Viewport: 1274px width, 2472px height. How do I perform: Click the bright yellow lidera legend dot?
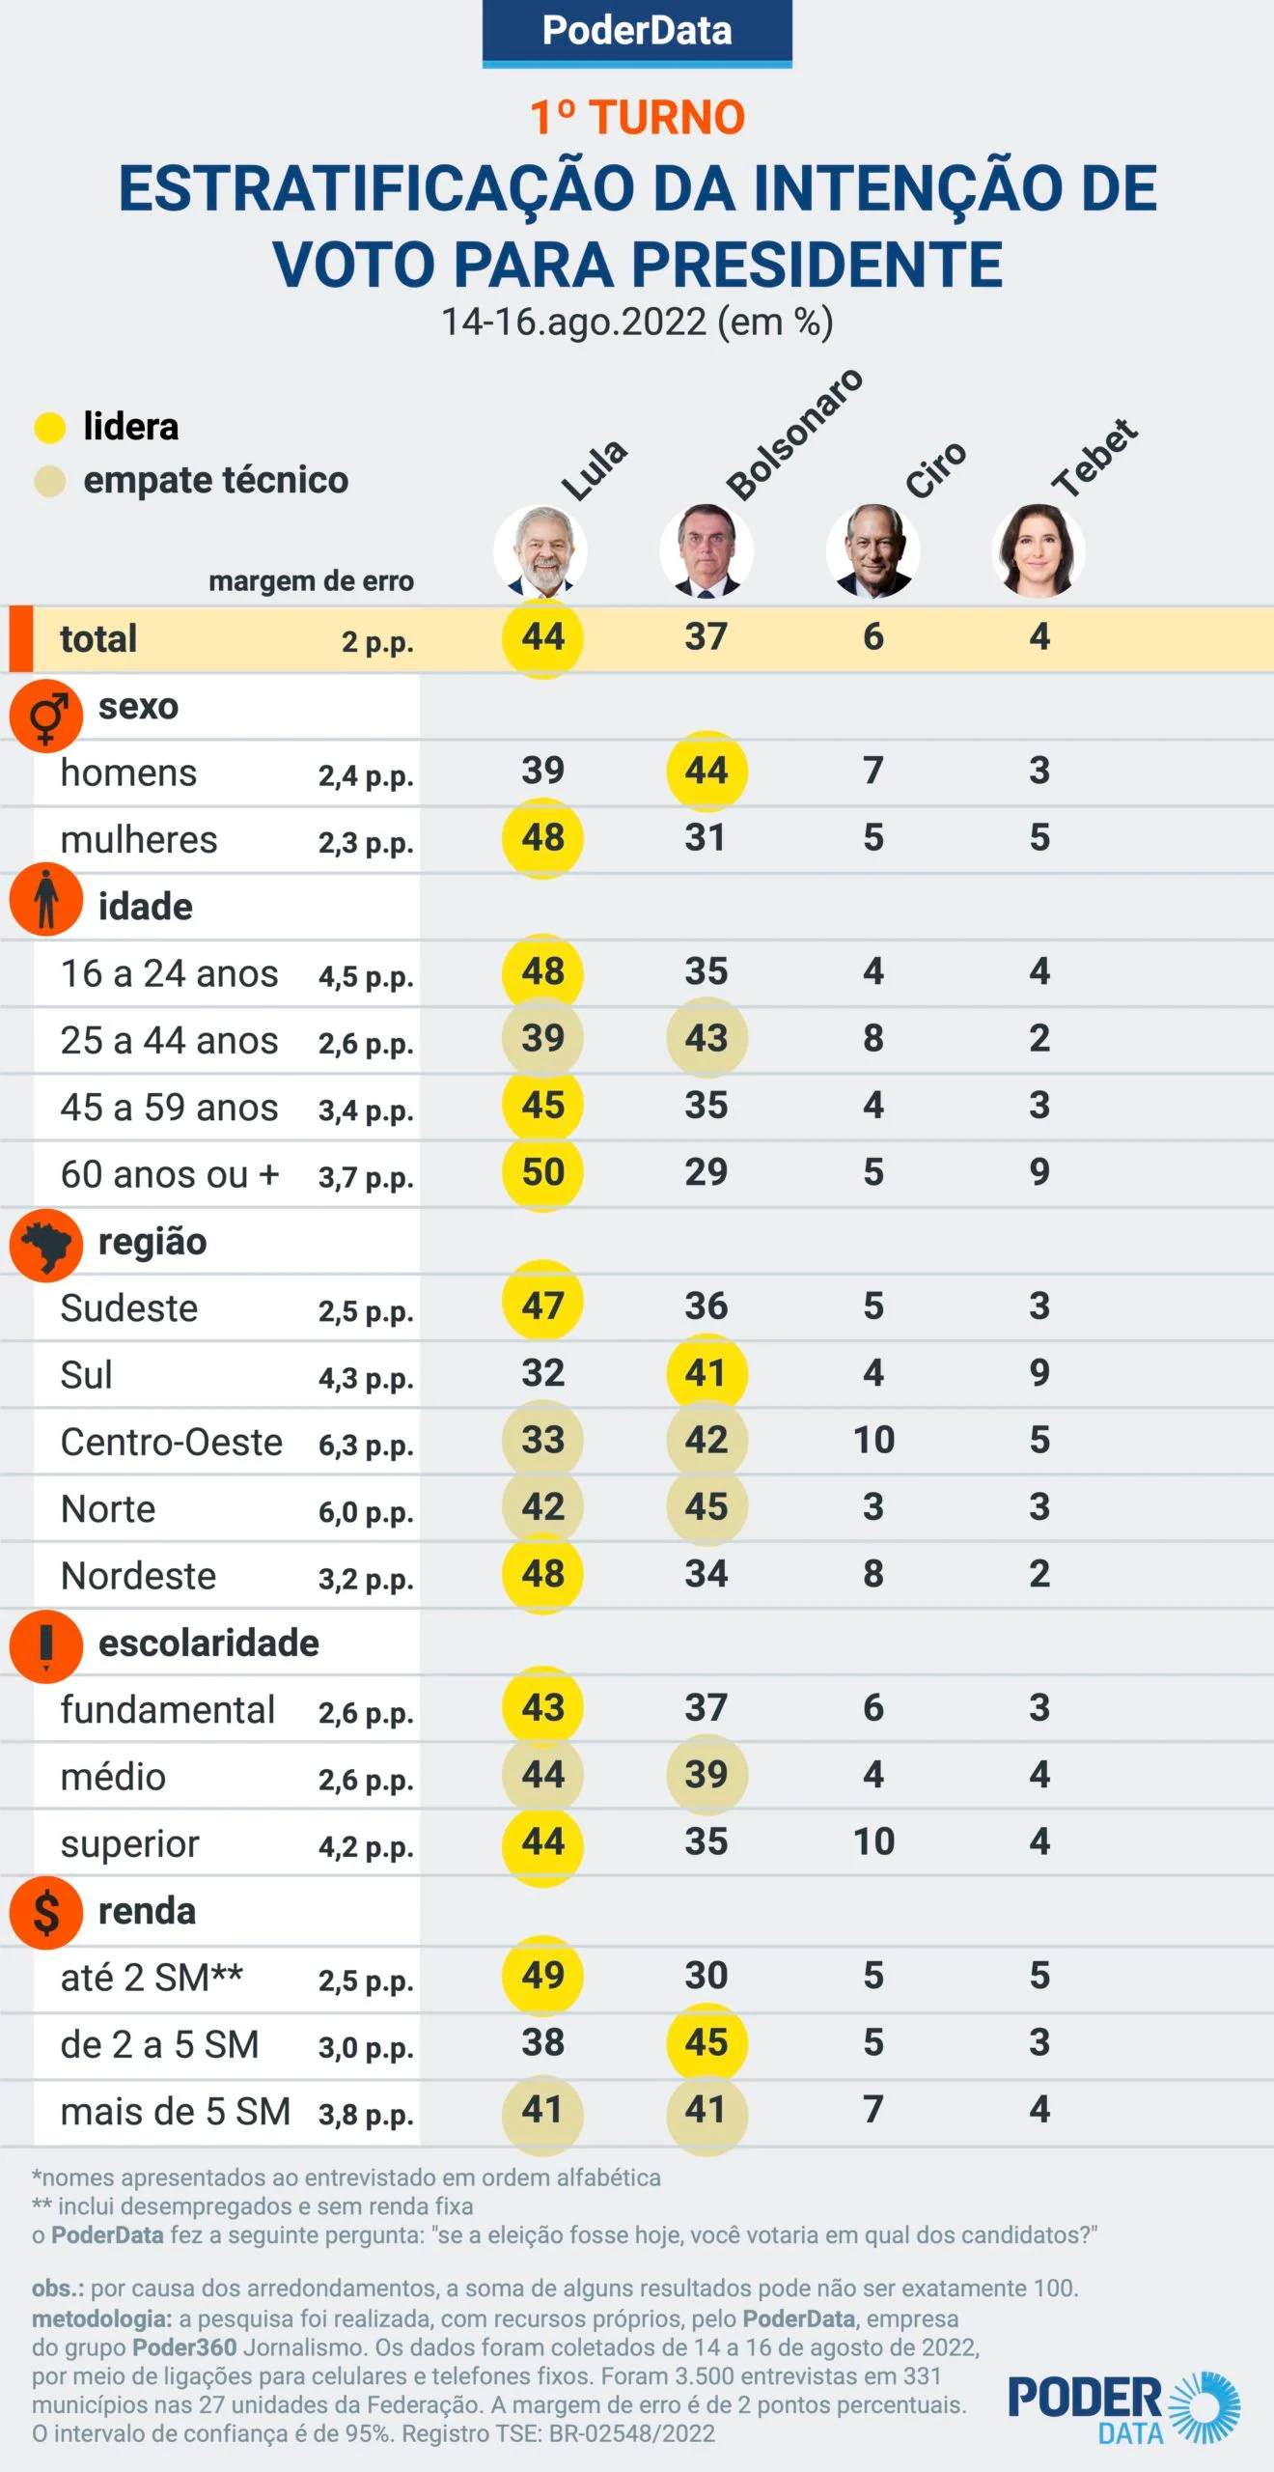[49, 427]
